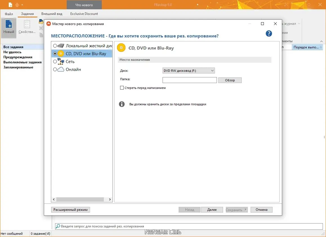Switch to the Внешний вид tab
The width and height of the screenshot is (326, 237).
[52, 14]
